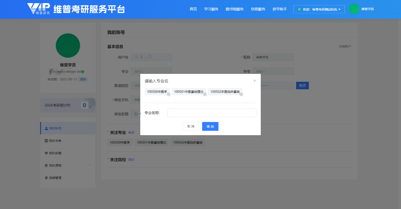Close the 请输入专业名 dialog with X

tap(254, 81)
